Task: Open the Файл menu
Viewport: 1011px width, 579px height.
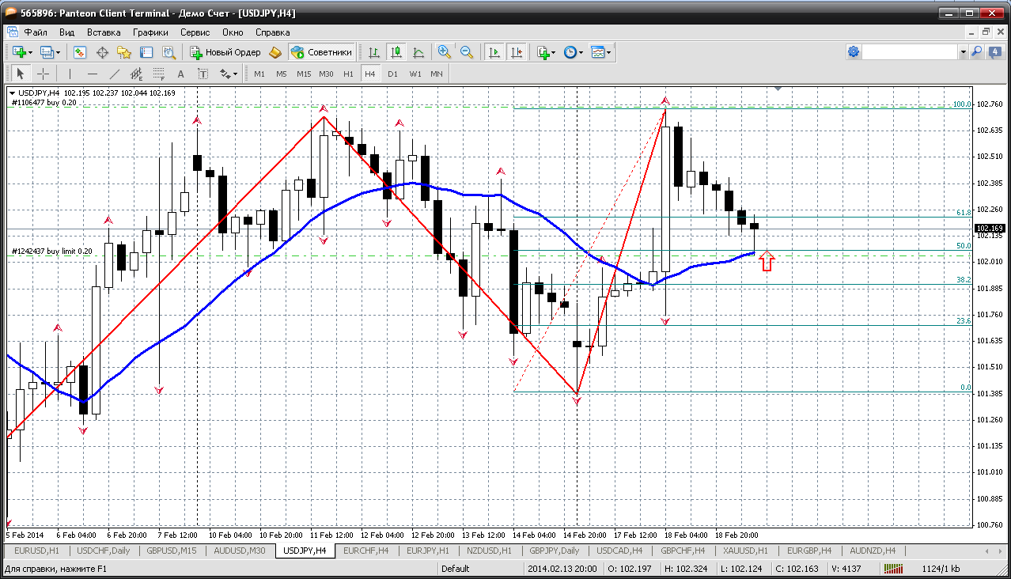Action: coord(36,32)
